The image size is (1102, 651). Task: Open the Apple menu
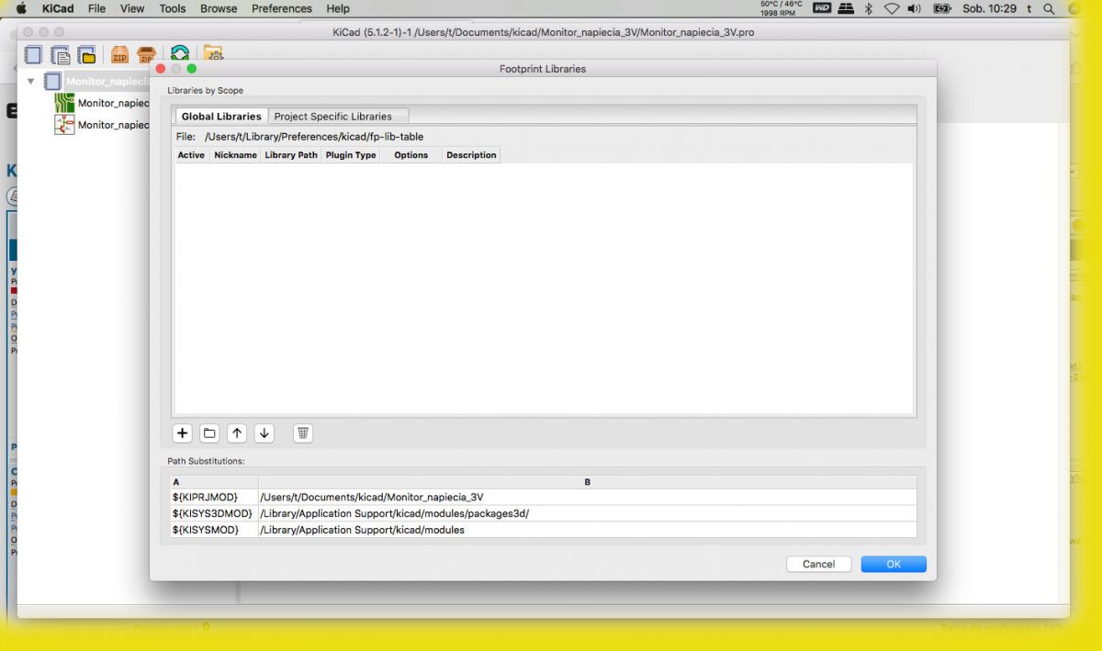pyautogui.click(x=21, y=8)
